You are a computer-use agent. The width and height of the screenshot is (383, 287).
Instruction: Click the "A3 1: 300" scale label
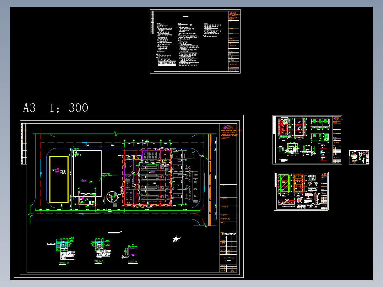(55, 108)
